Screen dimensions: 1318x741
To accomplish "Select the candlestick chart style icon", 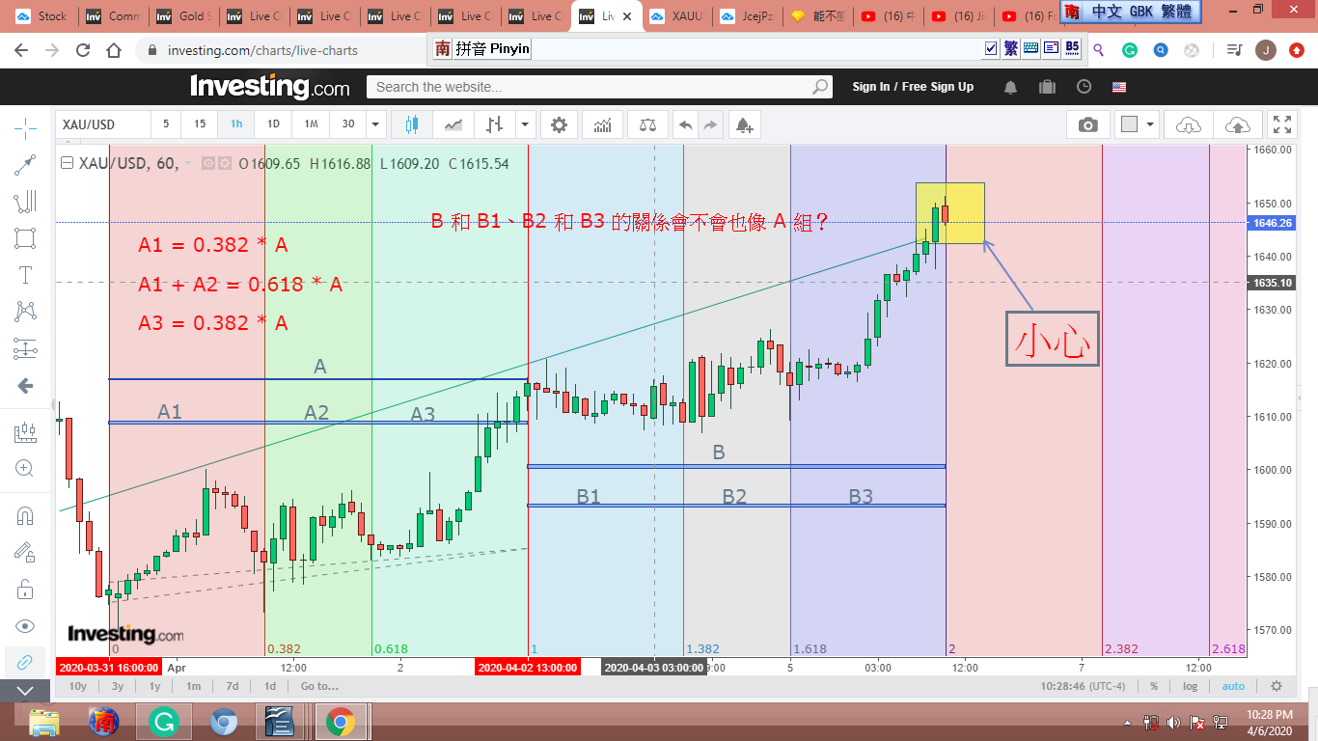I will [x=413, y=124].
